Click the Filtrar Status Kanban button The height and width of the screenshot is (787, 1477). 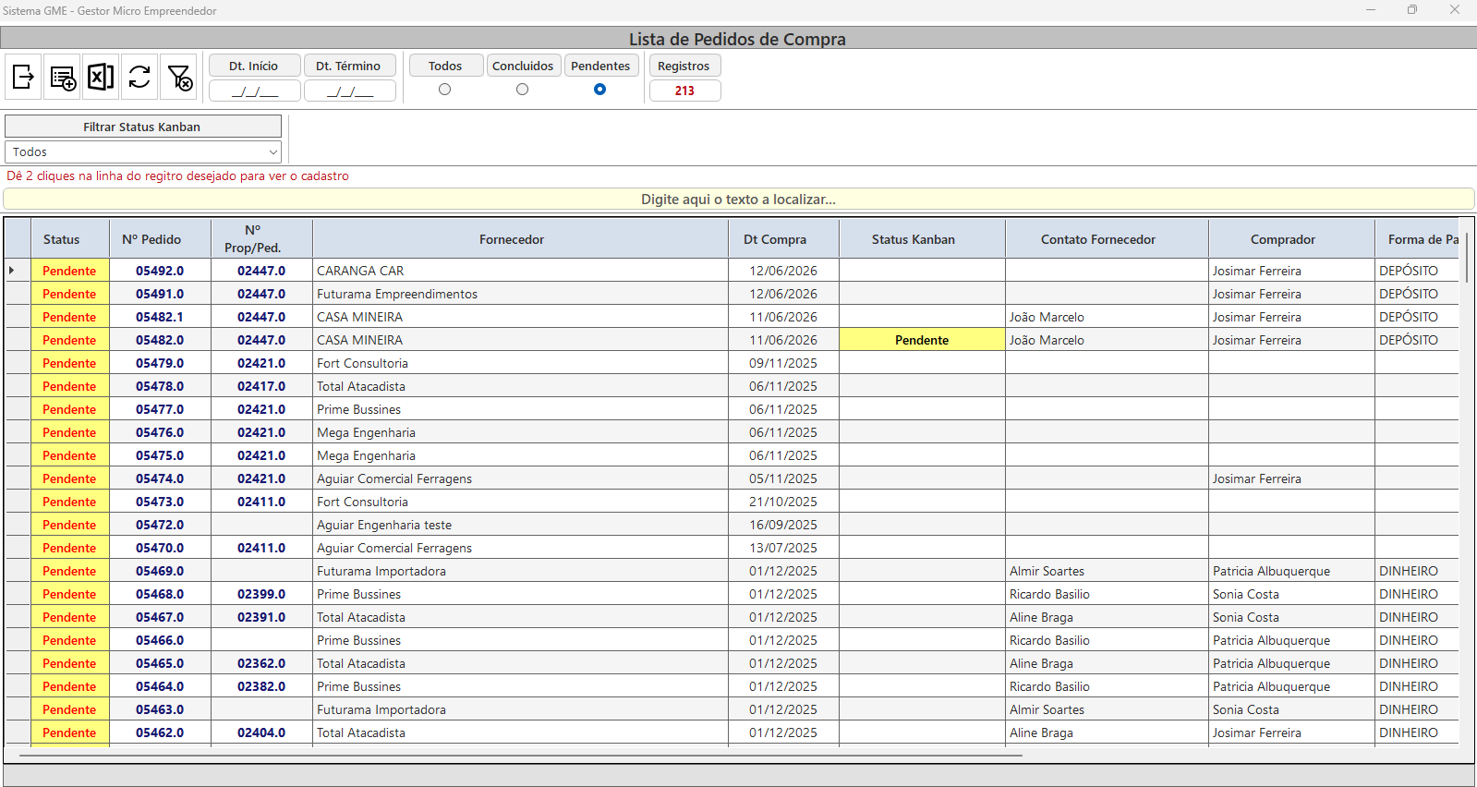click(x=143, y=127)
